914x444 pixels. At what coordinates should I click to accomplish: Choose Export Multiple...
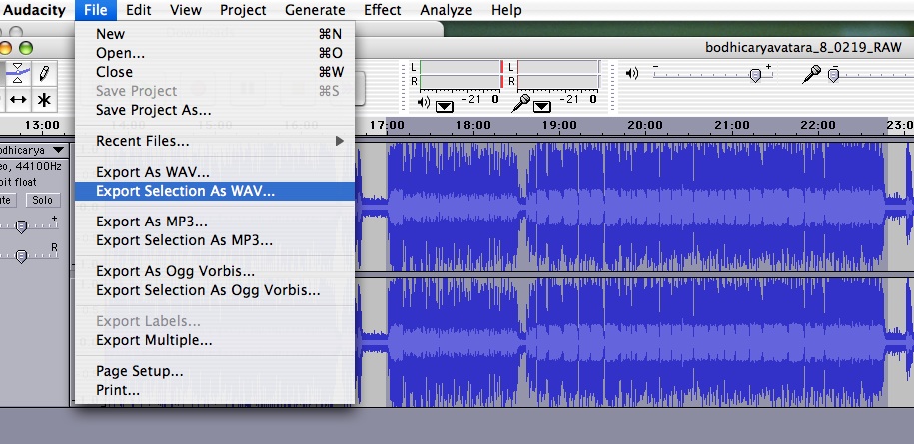coord(215,340)
